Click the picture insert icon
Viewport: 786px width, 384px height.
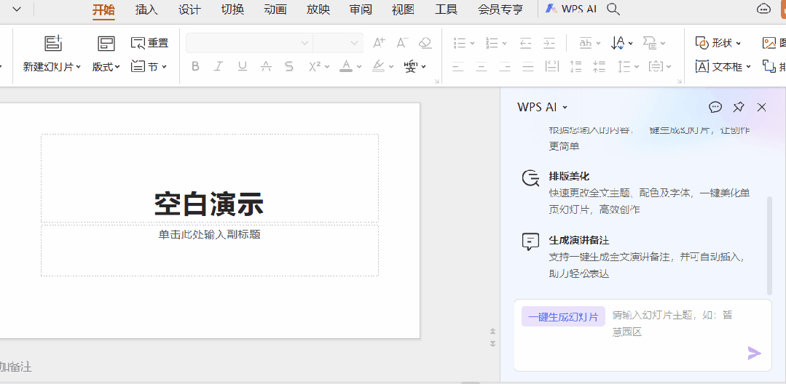point(769,43)
